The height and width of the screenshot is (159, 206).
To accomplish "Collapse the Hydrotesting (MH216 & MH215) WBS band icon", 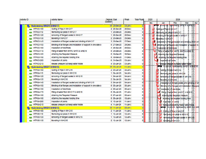I will coord(28,108).
